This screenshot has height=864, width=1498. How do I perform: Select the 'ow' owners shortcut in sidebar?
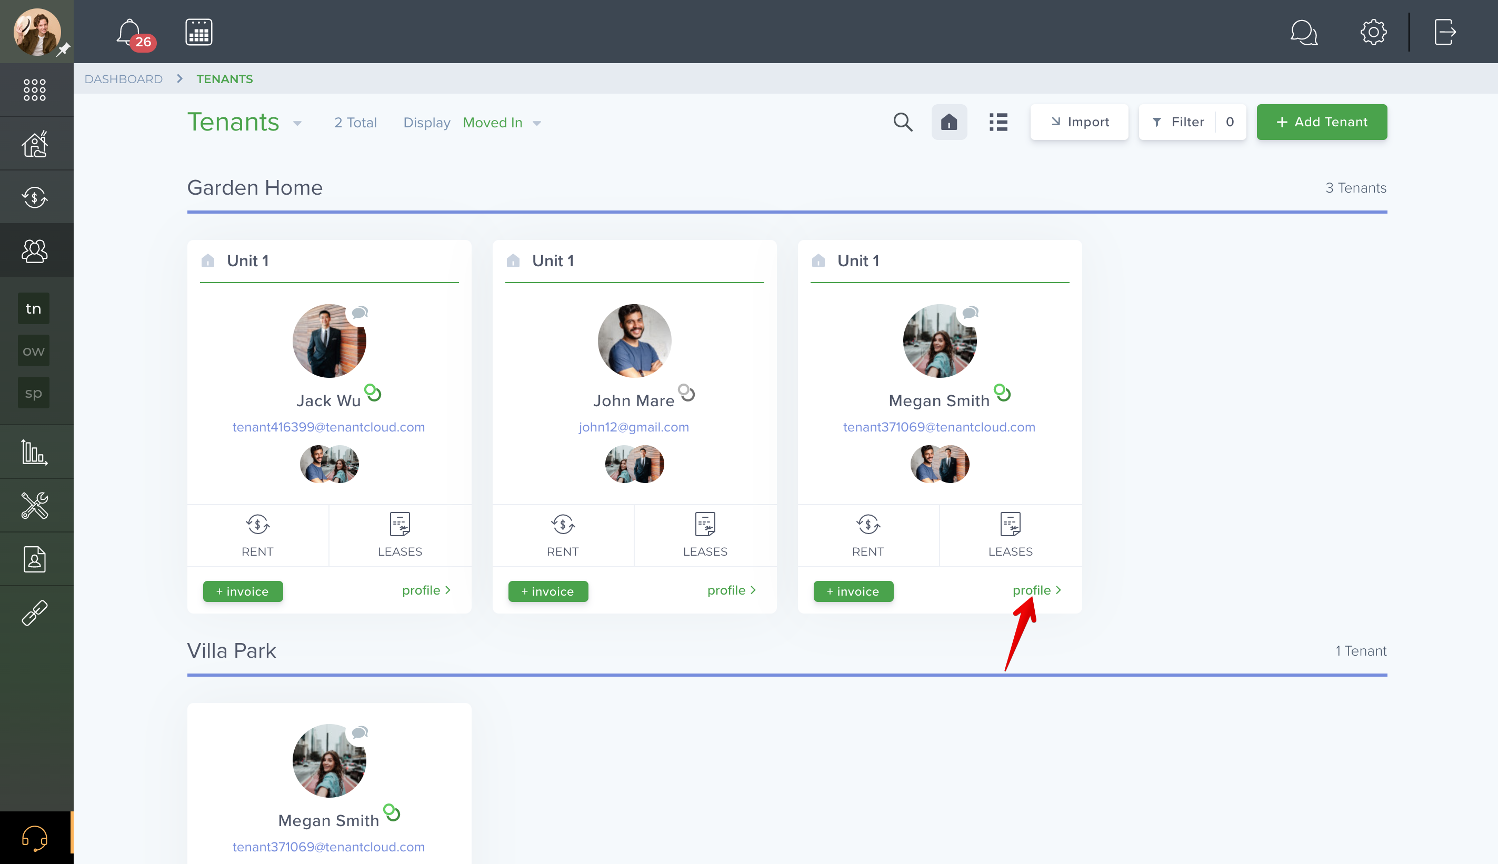33,350
